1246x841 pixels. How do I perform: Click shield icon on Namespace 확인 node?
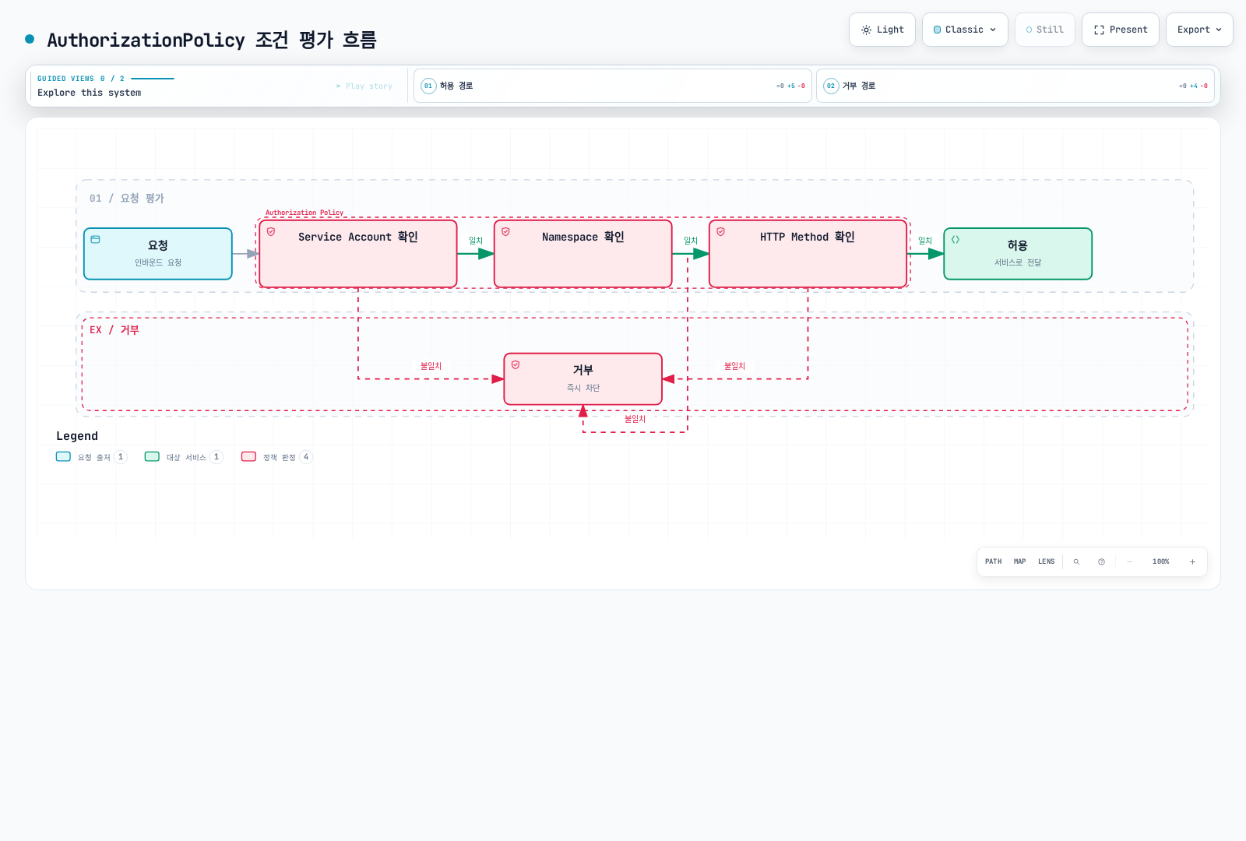click(505, 232)
